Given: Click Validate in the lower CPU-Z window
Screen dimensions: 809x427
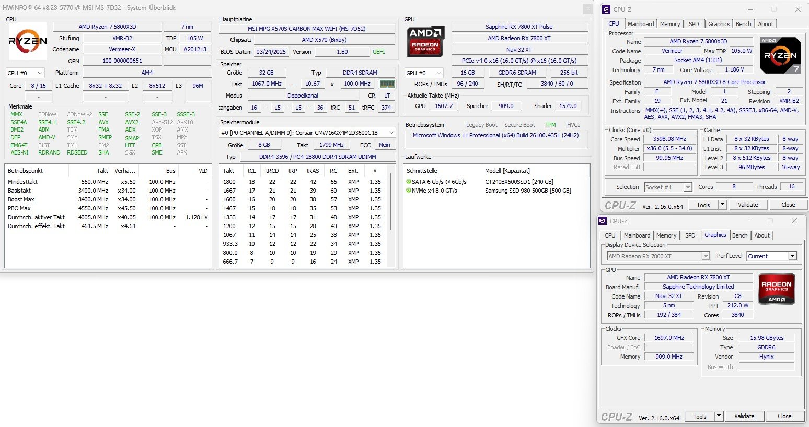Looking at the screenshot, I should [744, 416].
